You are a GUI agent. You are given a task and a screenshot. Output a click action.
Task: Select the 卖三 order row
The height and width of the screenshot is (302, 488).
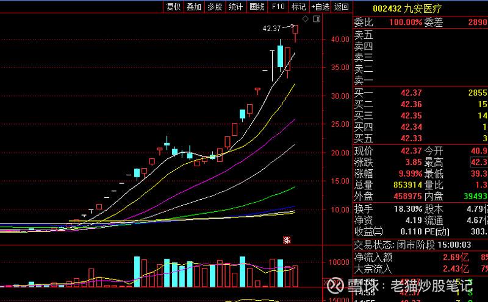[421, 58]
